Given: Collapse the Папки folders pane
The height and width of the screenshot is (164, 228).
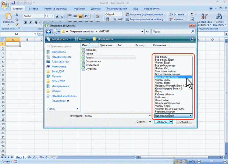Looking at the screenshot, I should point(77,109).
